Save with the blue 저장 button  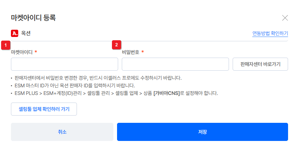coord(202,132)
